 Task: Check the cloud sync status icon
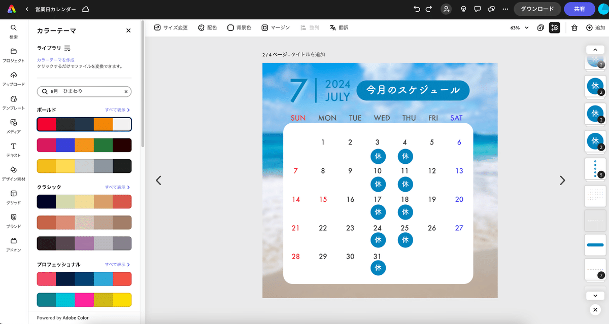(x=86, y=9)
